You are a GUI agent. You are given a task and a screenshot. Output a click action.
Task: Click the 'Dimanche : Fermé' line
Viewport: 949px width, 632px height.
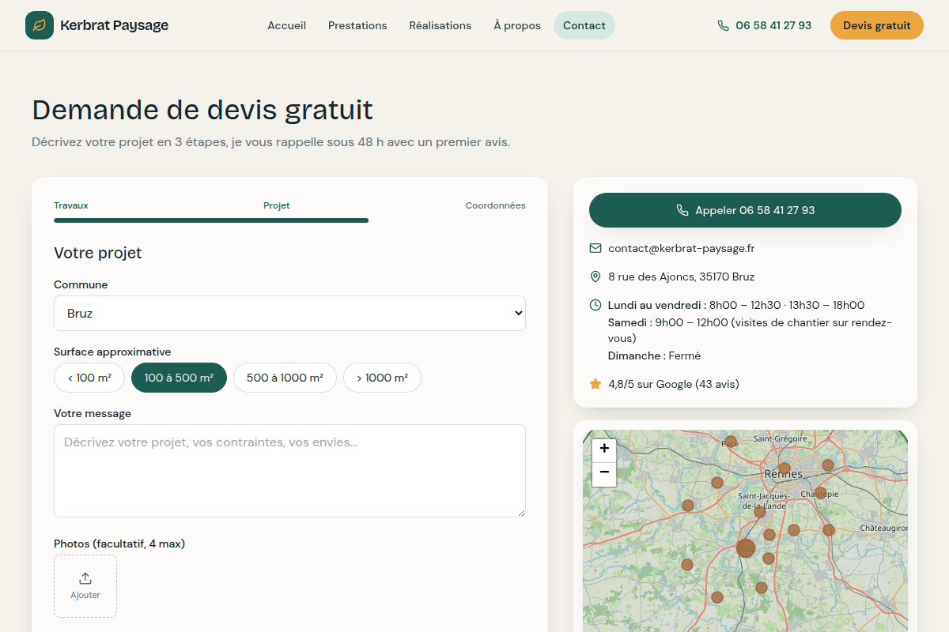tap(654, 355)
